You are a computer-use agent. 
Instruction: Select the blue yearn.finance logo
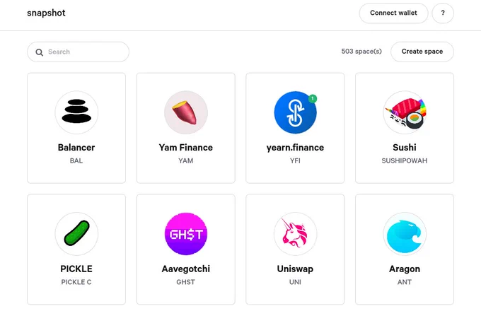pos(295,112)
